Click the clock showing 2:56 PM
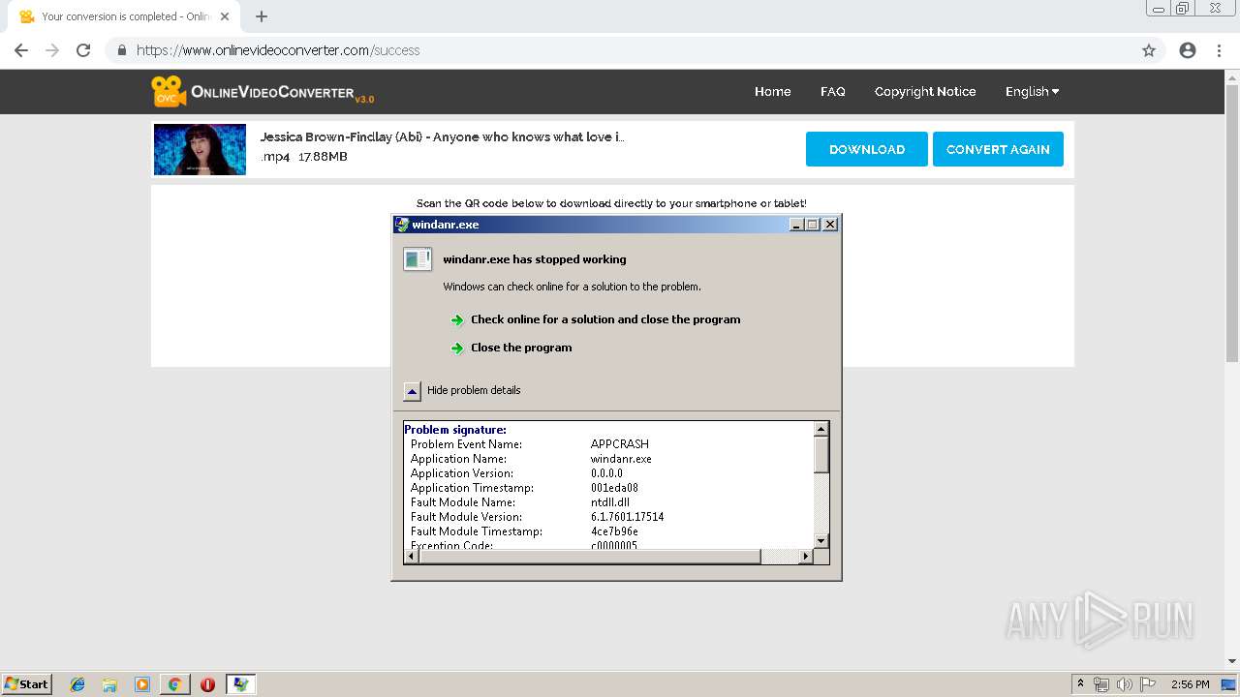 1190,684
